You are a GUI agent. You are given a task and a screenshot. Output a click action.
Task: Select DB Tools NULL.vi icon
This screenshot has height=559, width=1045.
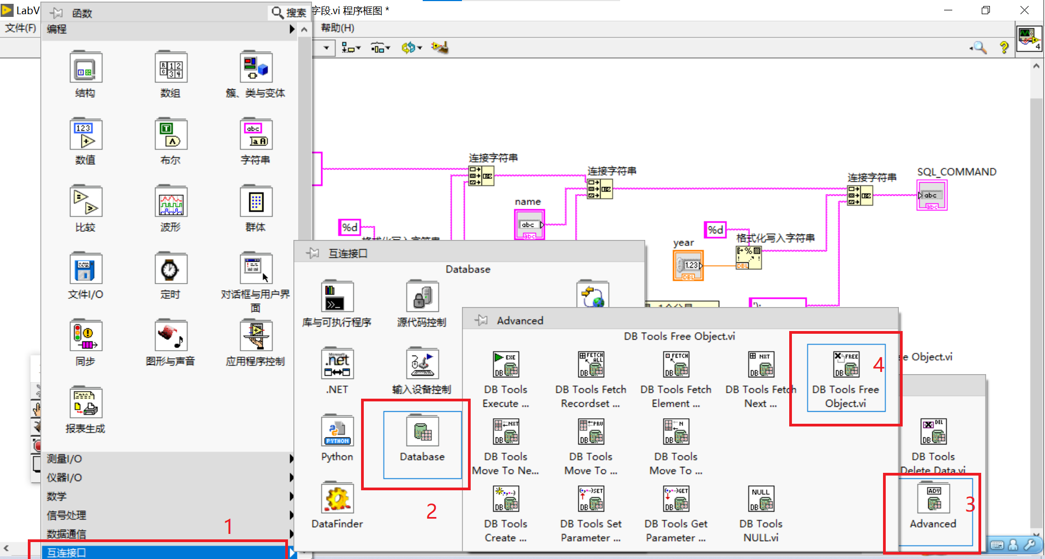[x=761, y=498]
